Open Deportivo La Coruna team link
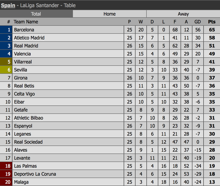 [x=35, y=174]
